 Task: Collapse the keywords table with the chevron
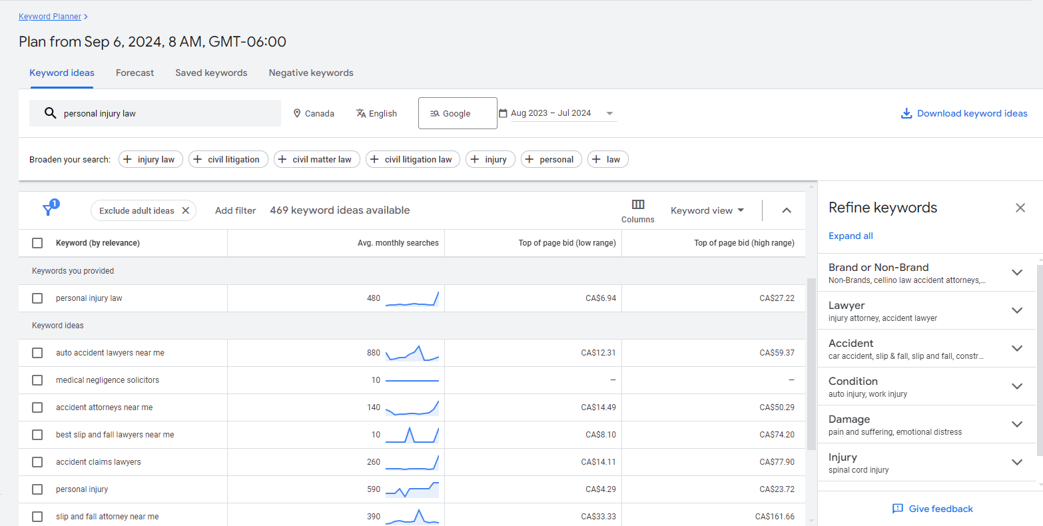click(x=787, y=210)
